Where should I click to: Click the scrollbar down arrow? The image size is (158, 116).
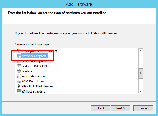tap(140, 91)
